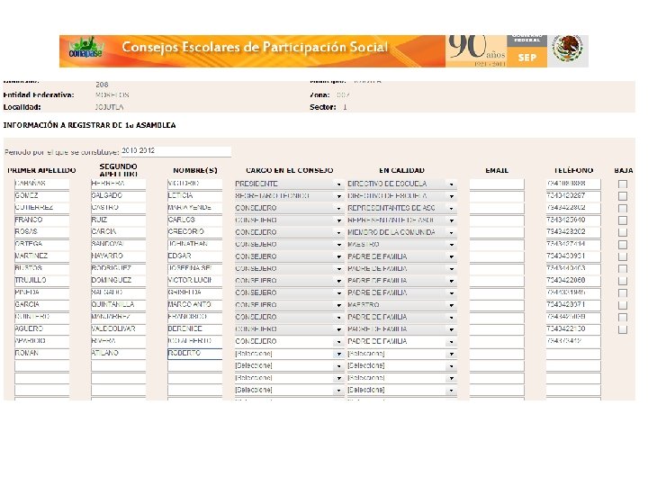Select the BERENICE nombre field

pos(194,329)
